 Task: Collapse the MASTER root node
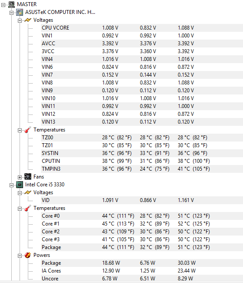(3, 5)
